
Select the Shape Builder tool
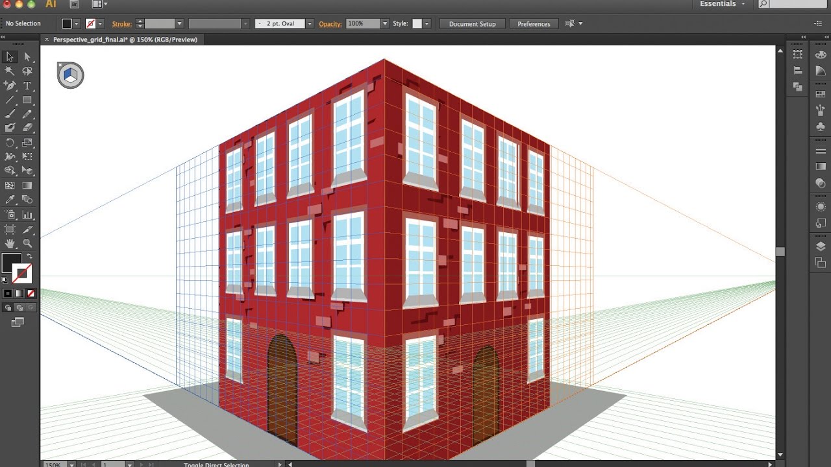[10, 171]
